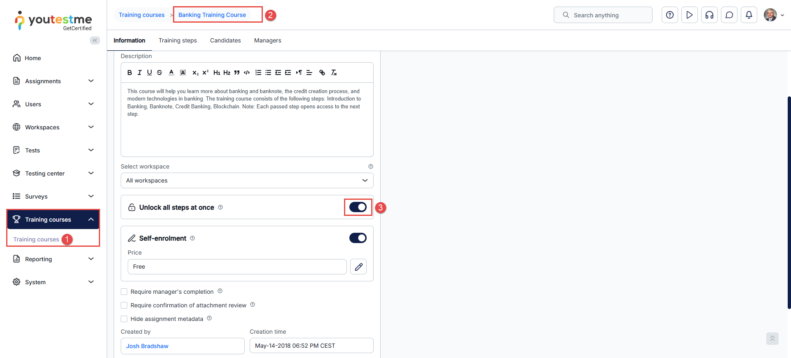The width and height of the screenshot is (791, 358).
Task: Click the strikethrough formatting icon
Action: click(159, 73)
